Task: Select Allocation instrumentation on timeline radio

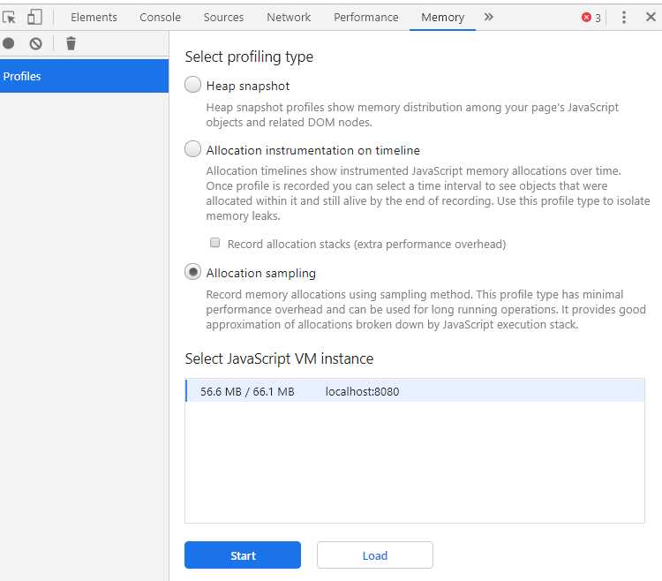Action: [x=192, y=149]
